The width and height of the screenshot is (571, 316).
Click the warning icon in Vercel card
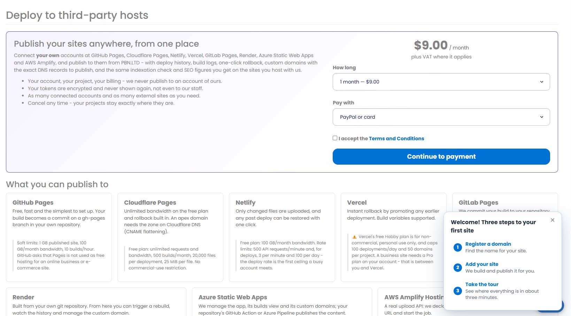[x=354, y=237]
